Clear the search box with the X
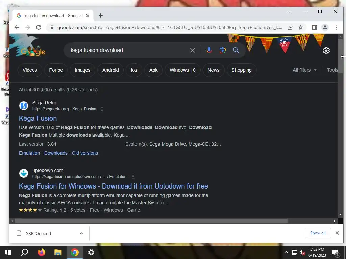Image resolution: width=346 pixels, height=259 pixels. [192, 50]
